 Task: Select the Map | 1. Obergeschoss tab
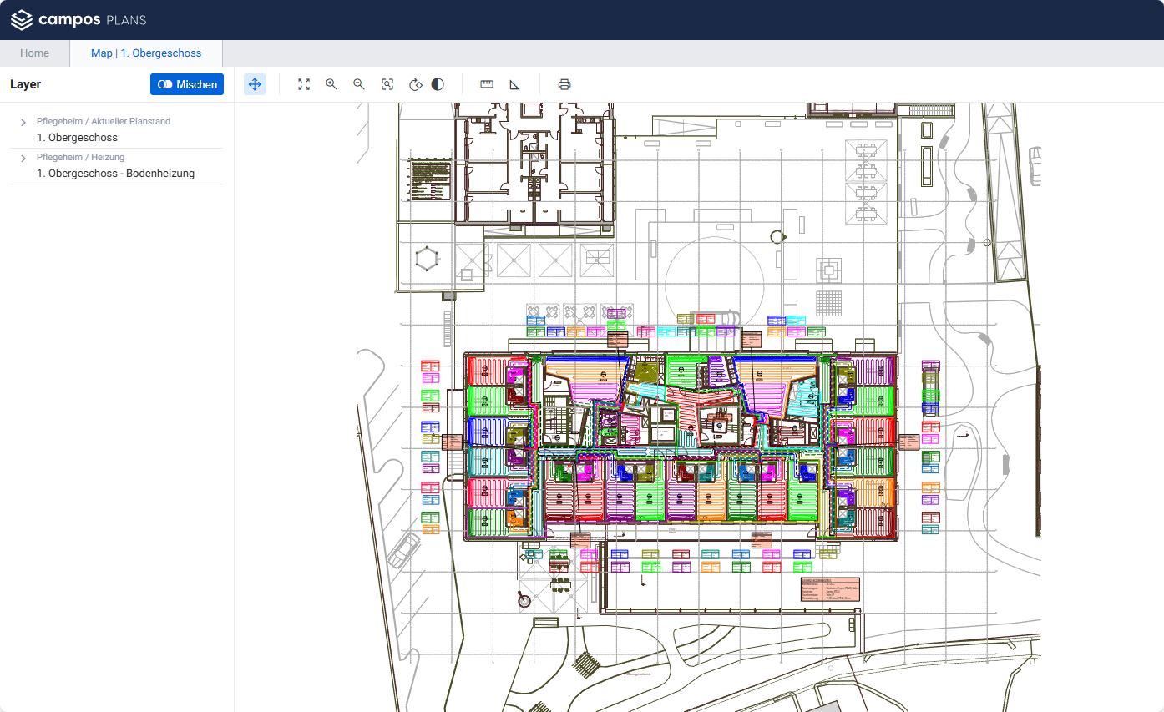146,53
